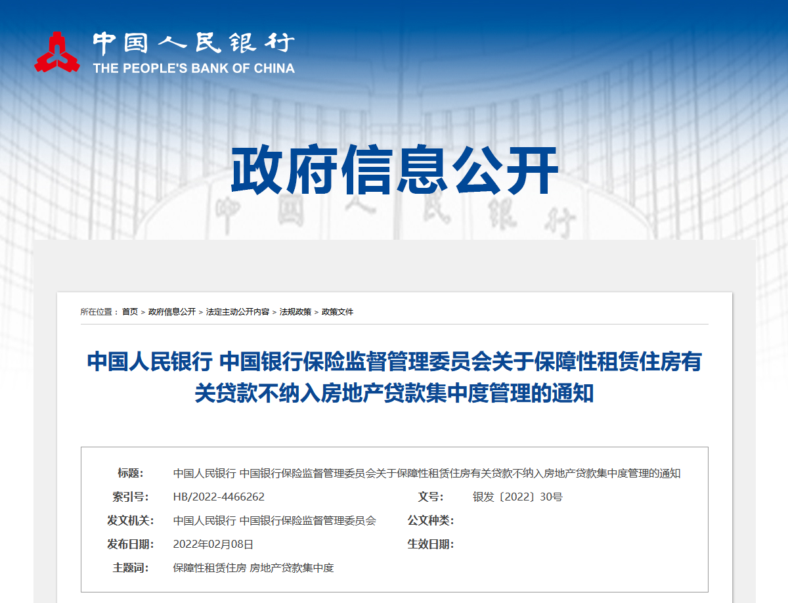Click keywords 保障性租赁住房 房地产贷款集中度
Screen dimensions: 788x603
point(253,568)
